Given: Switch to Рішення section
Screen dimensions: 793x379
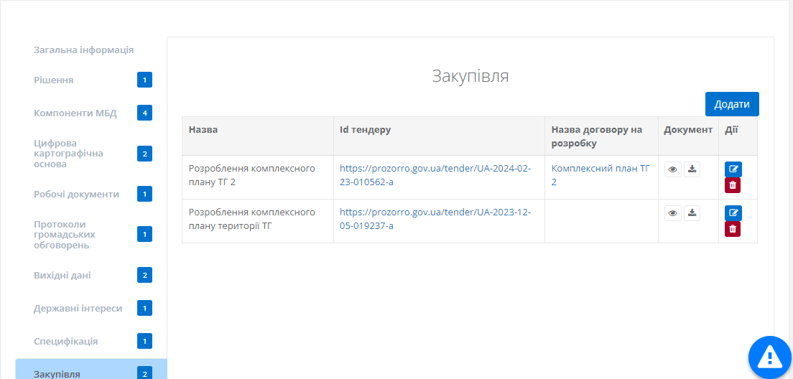Looking at the screenshot, I should pyautogui.click(x=54, y=80).
